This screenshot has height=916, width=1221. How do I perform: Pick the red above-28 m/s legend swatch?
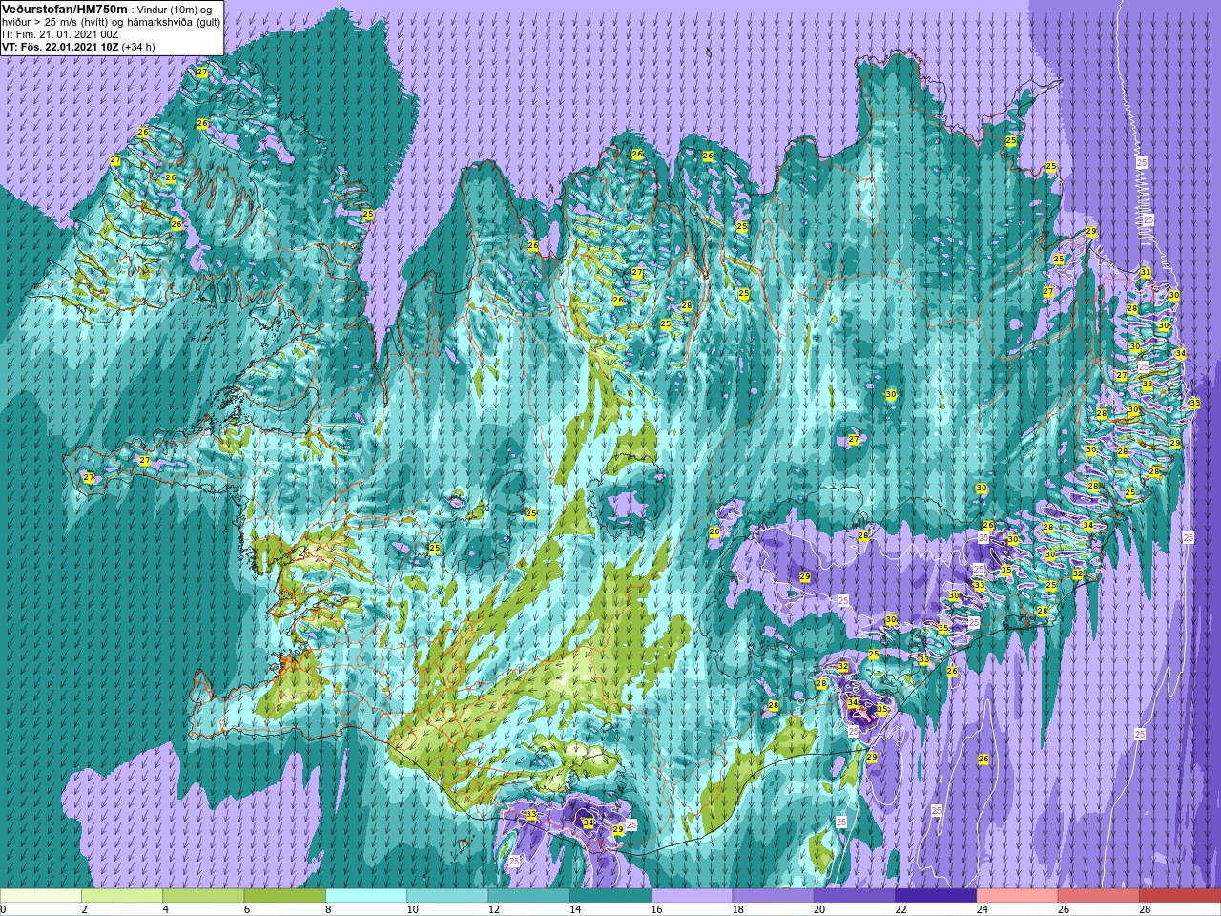(x=1180, y=896)
